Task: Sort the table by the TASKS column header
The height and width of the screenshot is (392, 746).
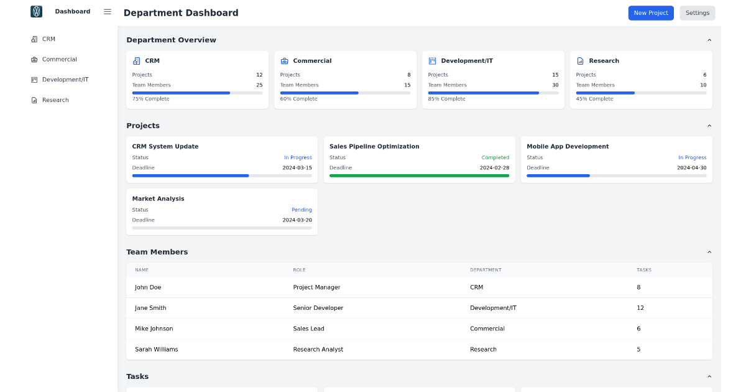Action: (644, 269)
